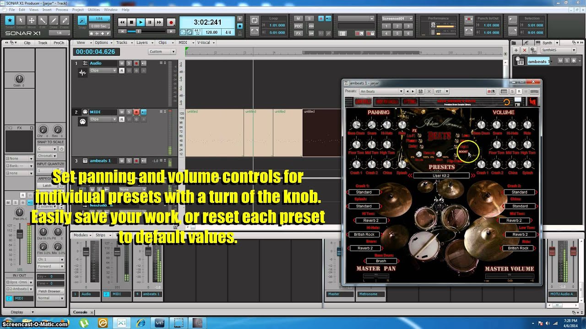The height and width of the screenshot is (329, 586).
Task: Click the User Kit 2 preset field
Action: (x=441, y=175)
